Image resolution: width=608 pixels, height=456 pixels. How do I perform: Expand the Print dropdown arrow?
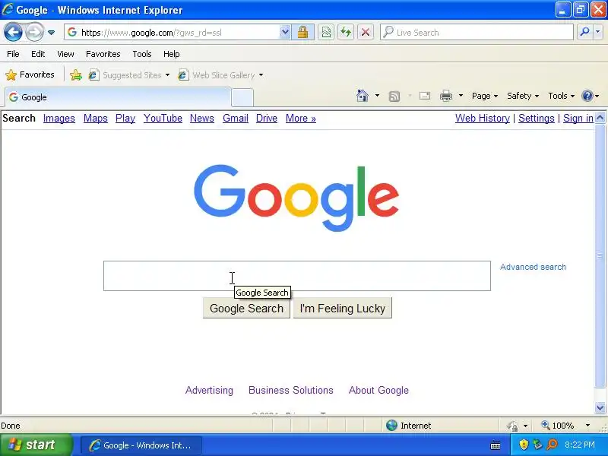point(461,96)
